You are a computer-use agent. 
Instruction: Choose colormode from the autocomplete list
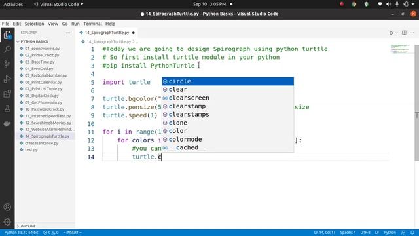[228, 139]
